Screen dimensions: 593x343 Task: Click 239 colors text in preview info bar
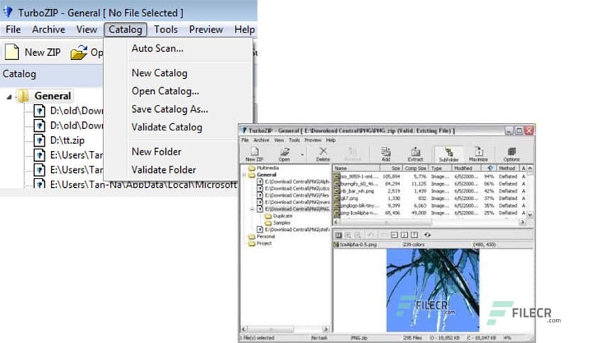pyautogui.click(x=414, y=244)
